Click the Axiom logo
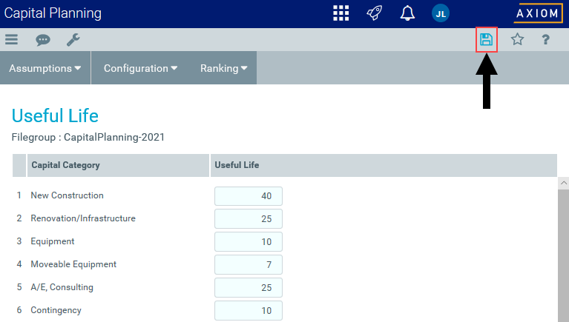The image size is (569, 322). pyautogui.click(x=537, y=13)
